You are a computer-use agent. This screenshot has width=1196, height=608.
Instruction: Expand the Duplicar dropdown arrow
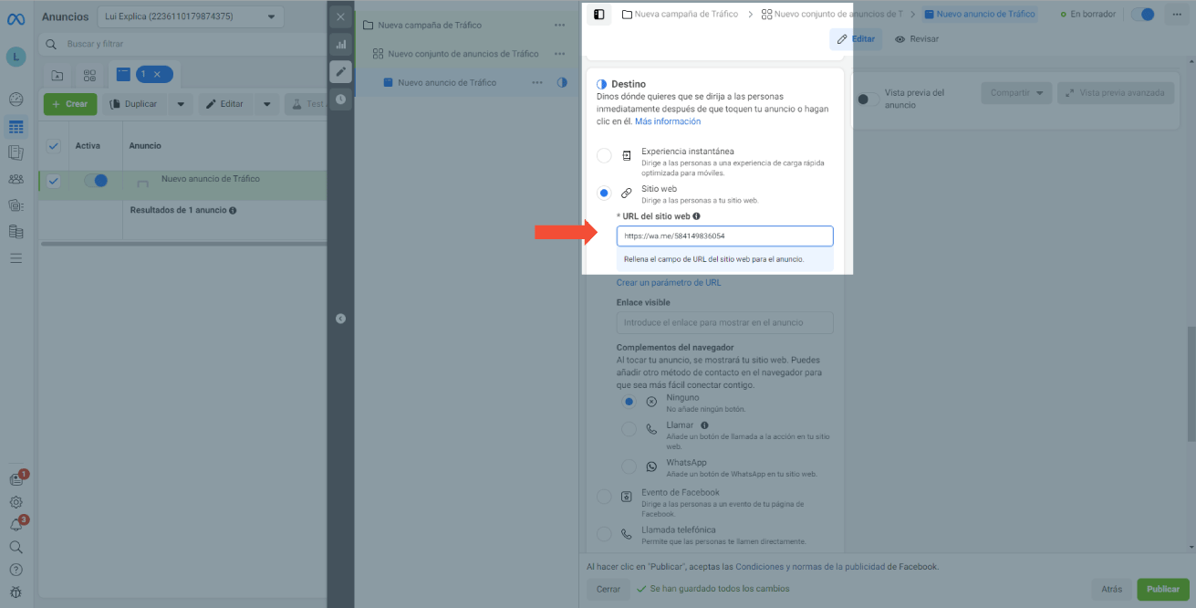click(x=180, y=104)
